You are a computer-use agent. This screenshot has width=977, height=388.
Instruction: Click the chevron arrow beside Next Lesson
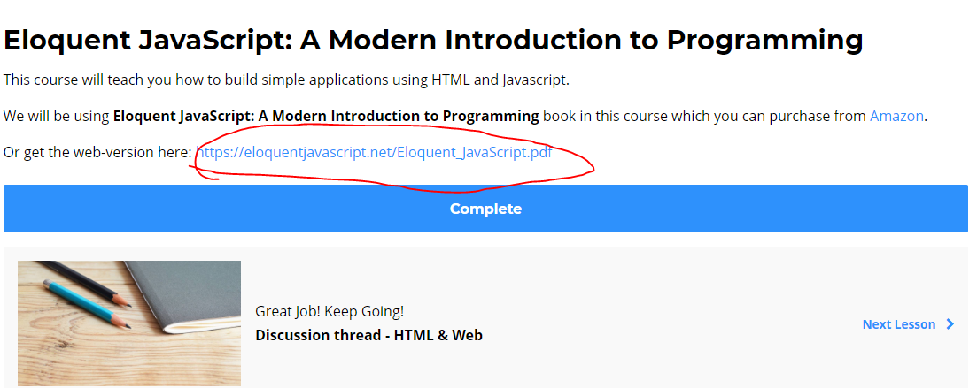click(x=950, y=324)
